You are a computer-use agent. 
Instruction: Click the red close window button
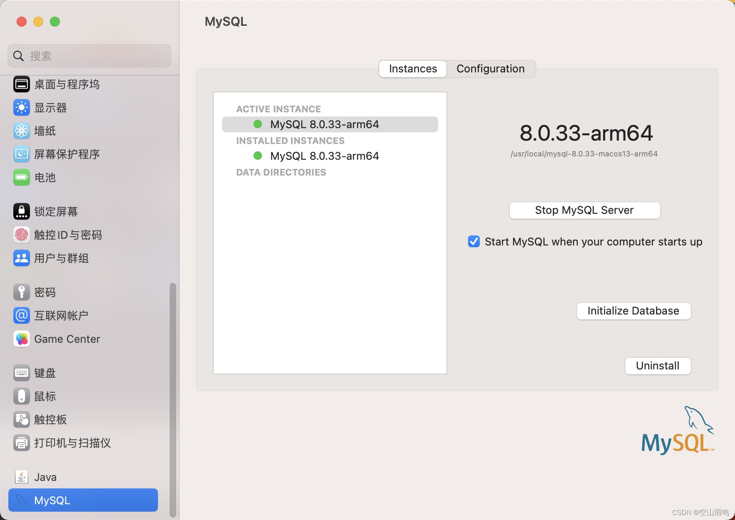[22, 22]
